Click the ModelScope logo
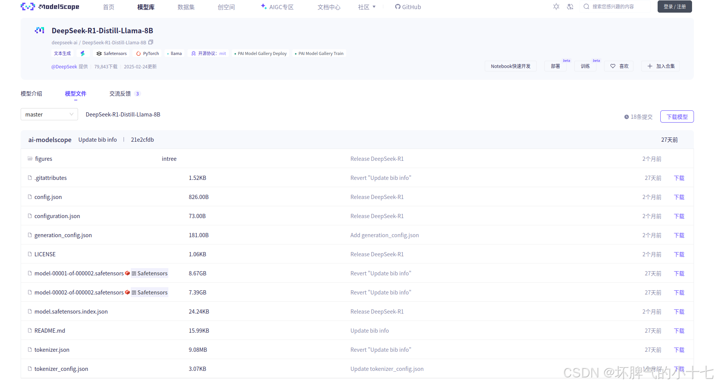This screenshot has width=715, height=385. click(50, 6)
